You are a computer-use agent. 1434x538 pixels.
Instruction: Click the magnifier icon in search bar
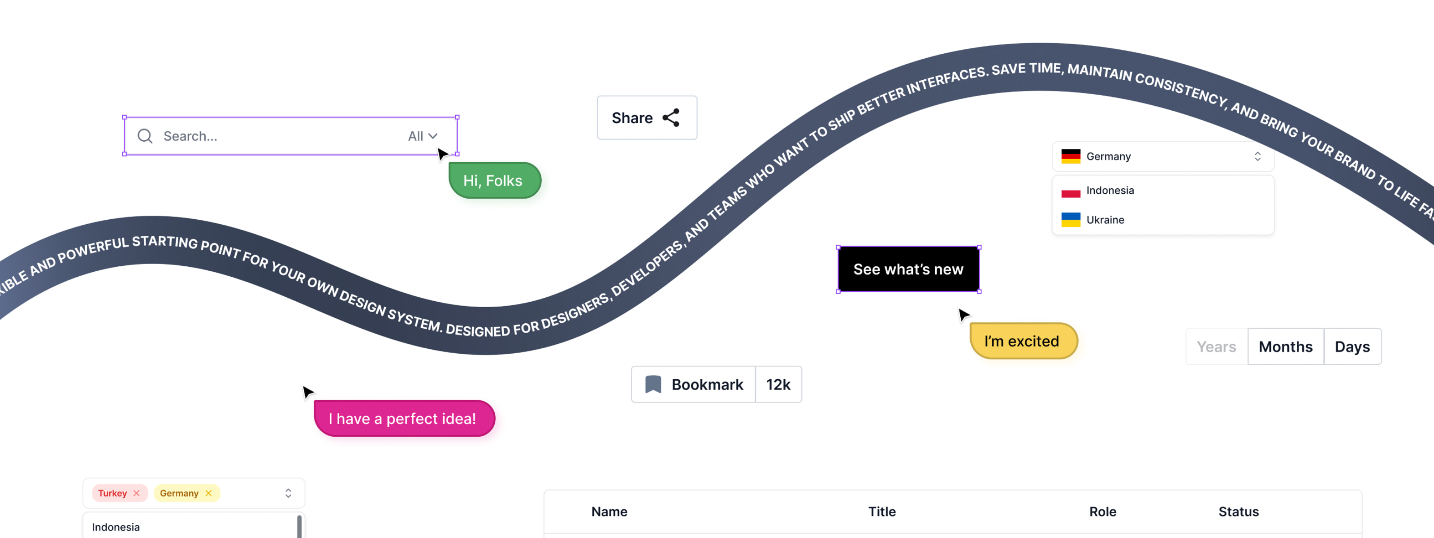(145, 136)
